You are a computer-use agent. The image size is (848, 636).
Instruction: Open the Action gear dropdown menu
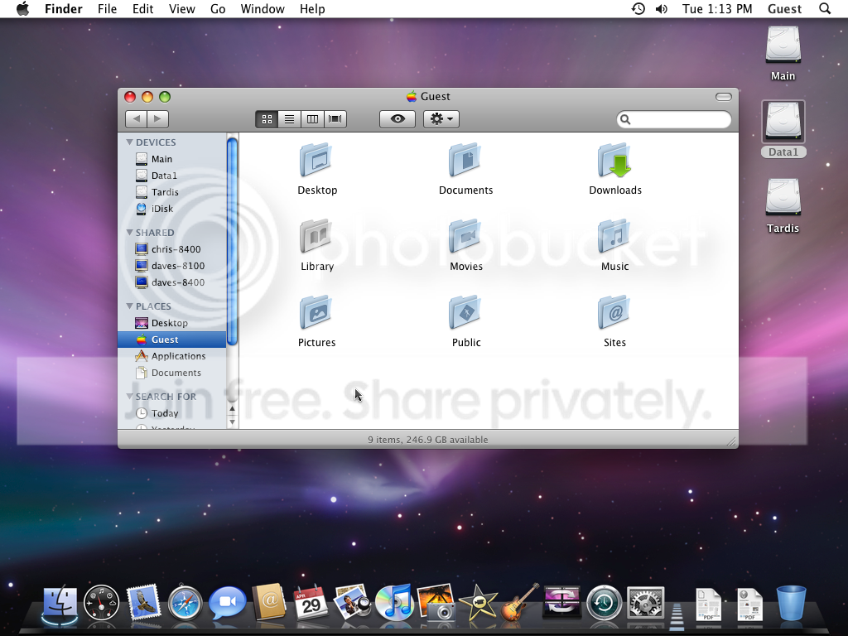(x=441, y=119)
